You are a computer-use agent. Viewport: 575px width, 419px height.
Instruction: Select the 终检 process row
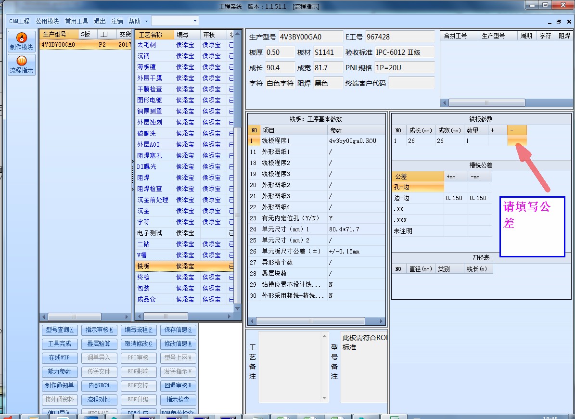(x=184, y=277)
